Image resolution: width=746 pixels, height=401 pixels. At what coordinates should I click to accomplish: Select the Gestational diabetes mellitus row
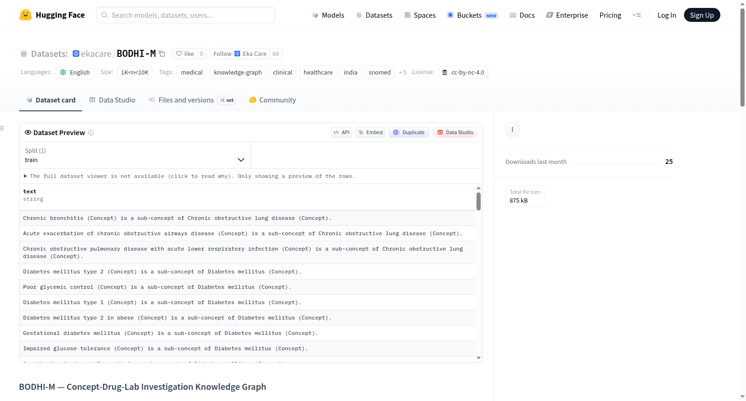click(x=247, y=333)
